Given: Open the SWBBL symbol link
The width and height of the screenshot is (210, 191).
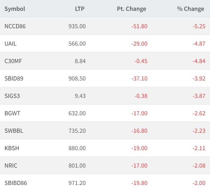Looking at the screenshot, I should (14, 131).
